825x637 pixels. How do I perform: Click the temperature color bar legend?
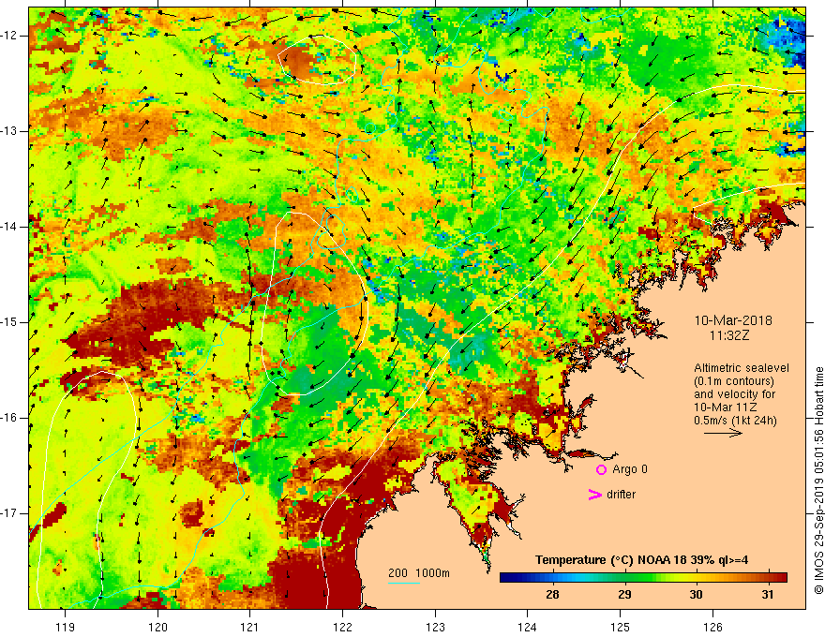pyautogui.click(x=643, y=578)
